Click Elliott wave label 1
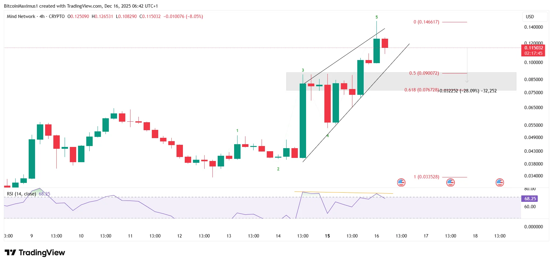Viewport: 553px width, 264px height. coord(237,131)
